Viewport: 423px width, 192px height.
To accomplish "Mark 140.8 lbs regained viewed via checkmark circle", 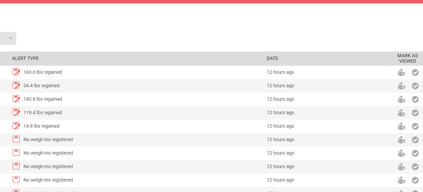I will coord(415,99).
